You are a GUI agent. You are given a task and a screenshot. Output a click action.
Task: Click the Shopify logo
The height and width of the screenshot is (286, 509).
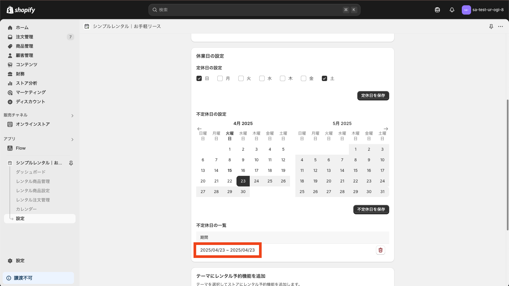21,10
